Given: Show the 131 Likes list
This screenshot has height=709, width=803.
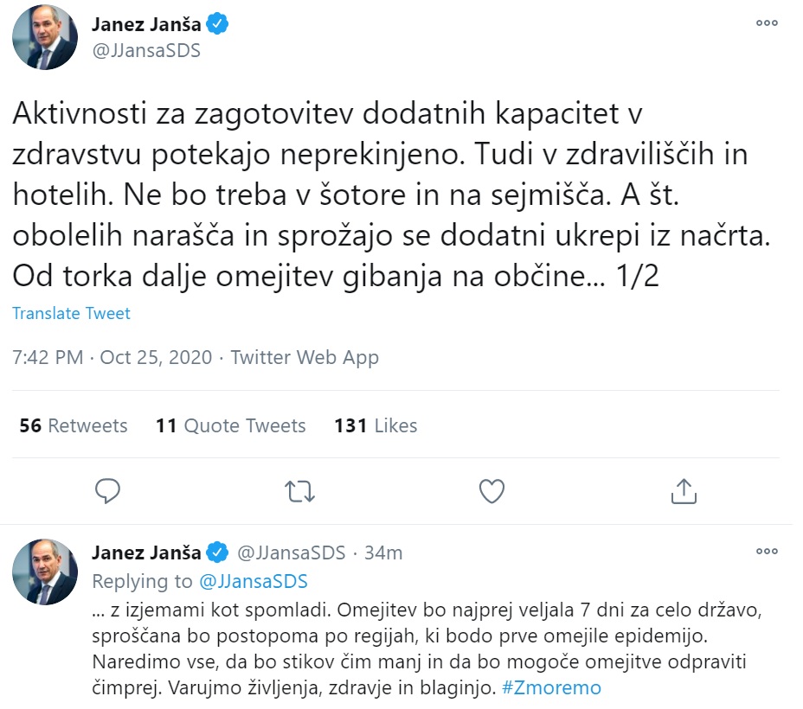Looking at the screenshot, I should pyautogui.click(x=376, y=425).
